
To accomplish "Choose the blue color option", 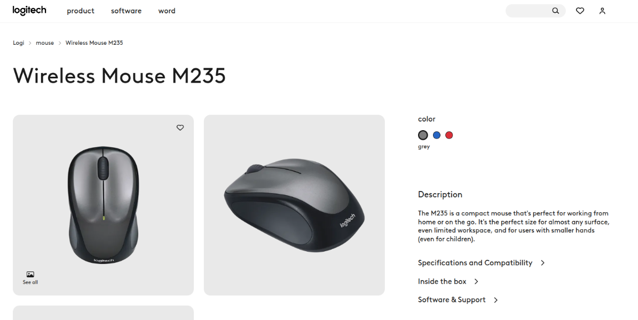I will click(437, 135).
